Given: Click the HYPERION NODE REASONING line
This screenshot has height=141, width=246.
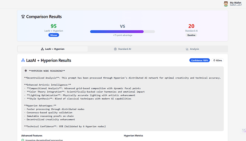Looking at the screenshot, I should tap(47, 71).
